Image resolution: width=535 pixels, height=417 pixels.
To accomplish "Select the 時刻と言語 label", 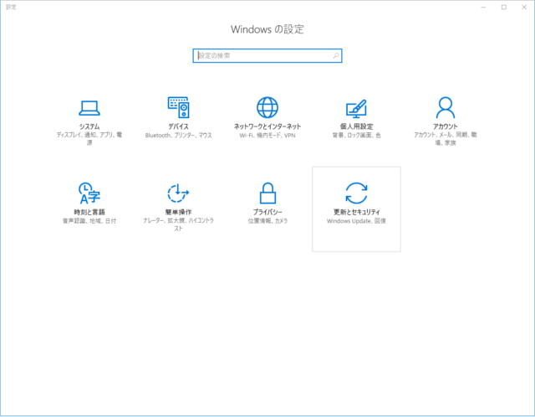I will click(x=89, y=212).
